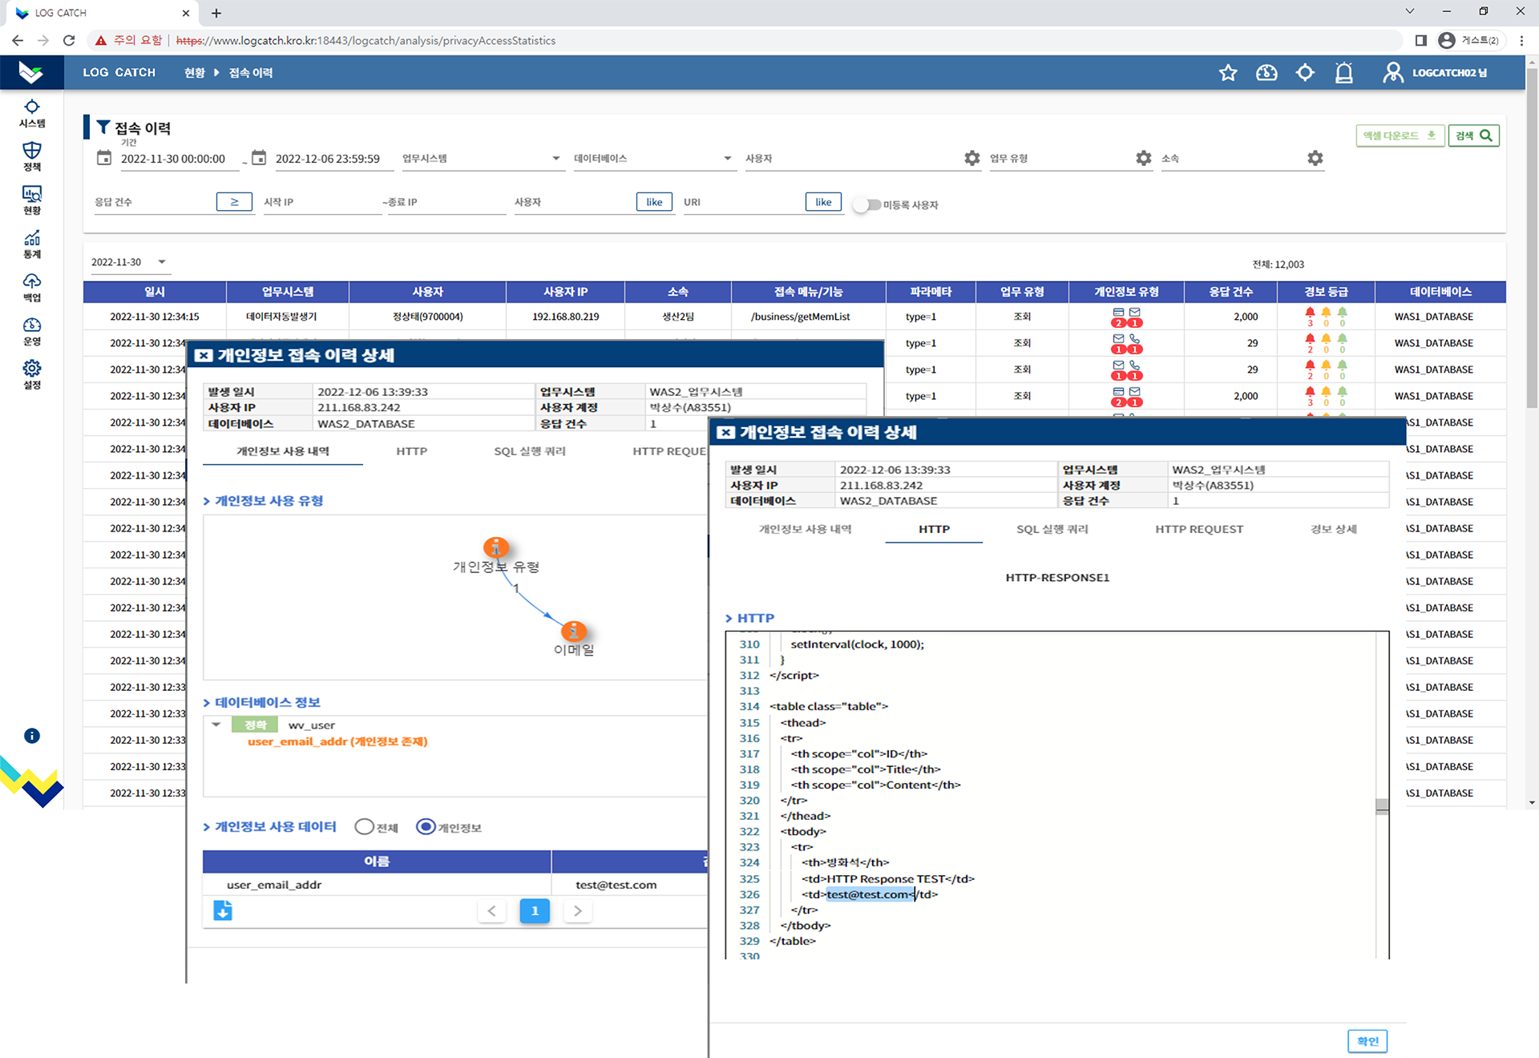Open the 업무 유형 filter gear icon
Screen dimensions: 1539x1058
[1144, 158]
